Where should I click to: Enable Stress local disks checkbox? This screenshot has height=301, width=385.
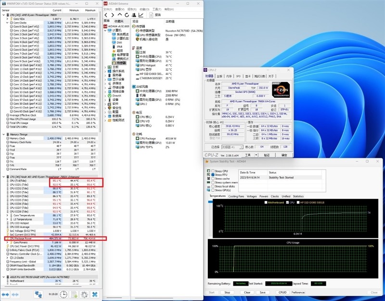213,186
